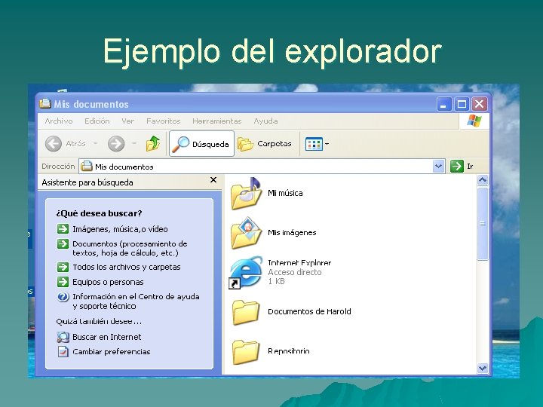Click the Forward green arrow icon
This screenshot has height=407, width=543.
pos(116,144)
